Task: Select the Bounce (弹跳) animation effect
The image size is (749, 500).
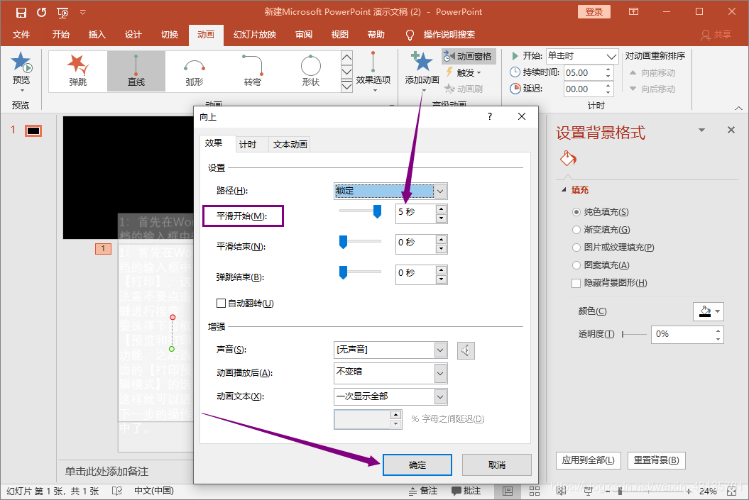Action: tap(78, 71)
